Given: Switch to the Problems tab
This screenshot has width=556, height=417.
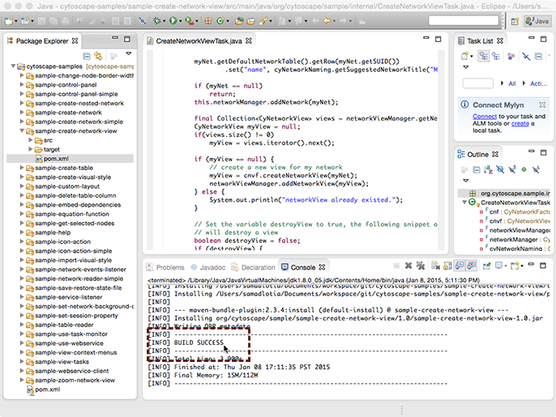Looking at the screenshot, I should [x=169, y=266].
